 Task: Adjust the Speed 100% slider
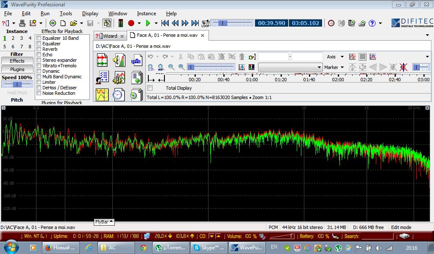pos(17,85)
